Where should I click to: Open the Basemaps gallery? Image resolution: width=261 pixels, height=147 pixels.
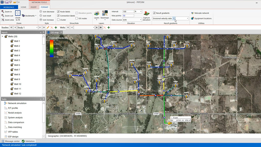105,15
